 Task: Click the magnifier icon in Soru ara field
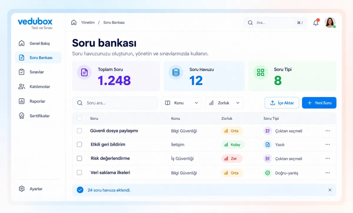click(80, 103)
